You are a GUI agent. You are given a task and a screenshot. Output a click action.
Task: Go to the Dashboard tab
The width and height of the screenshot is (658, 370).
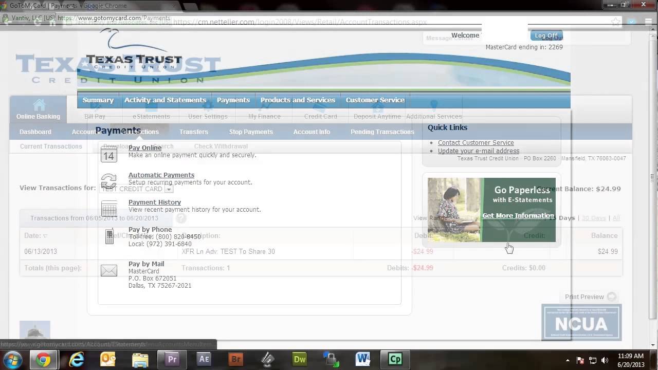35,132
